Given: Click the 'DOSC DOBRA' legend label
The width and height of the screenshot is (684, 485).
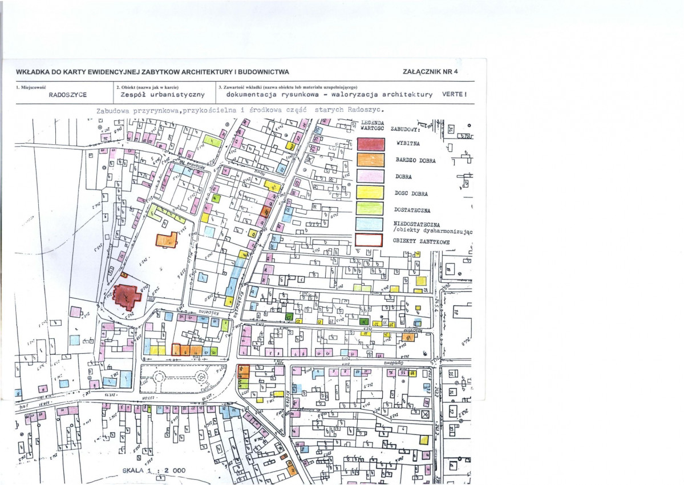Looking at the screenshot, I should point(411,193).
